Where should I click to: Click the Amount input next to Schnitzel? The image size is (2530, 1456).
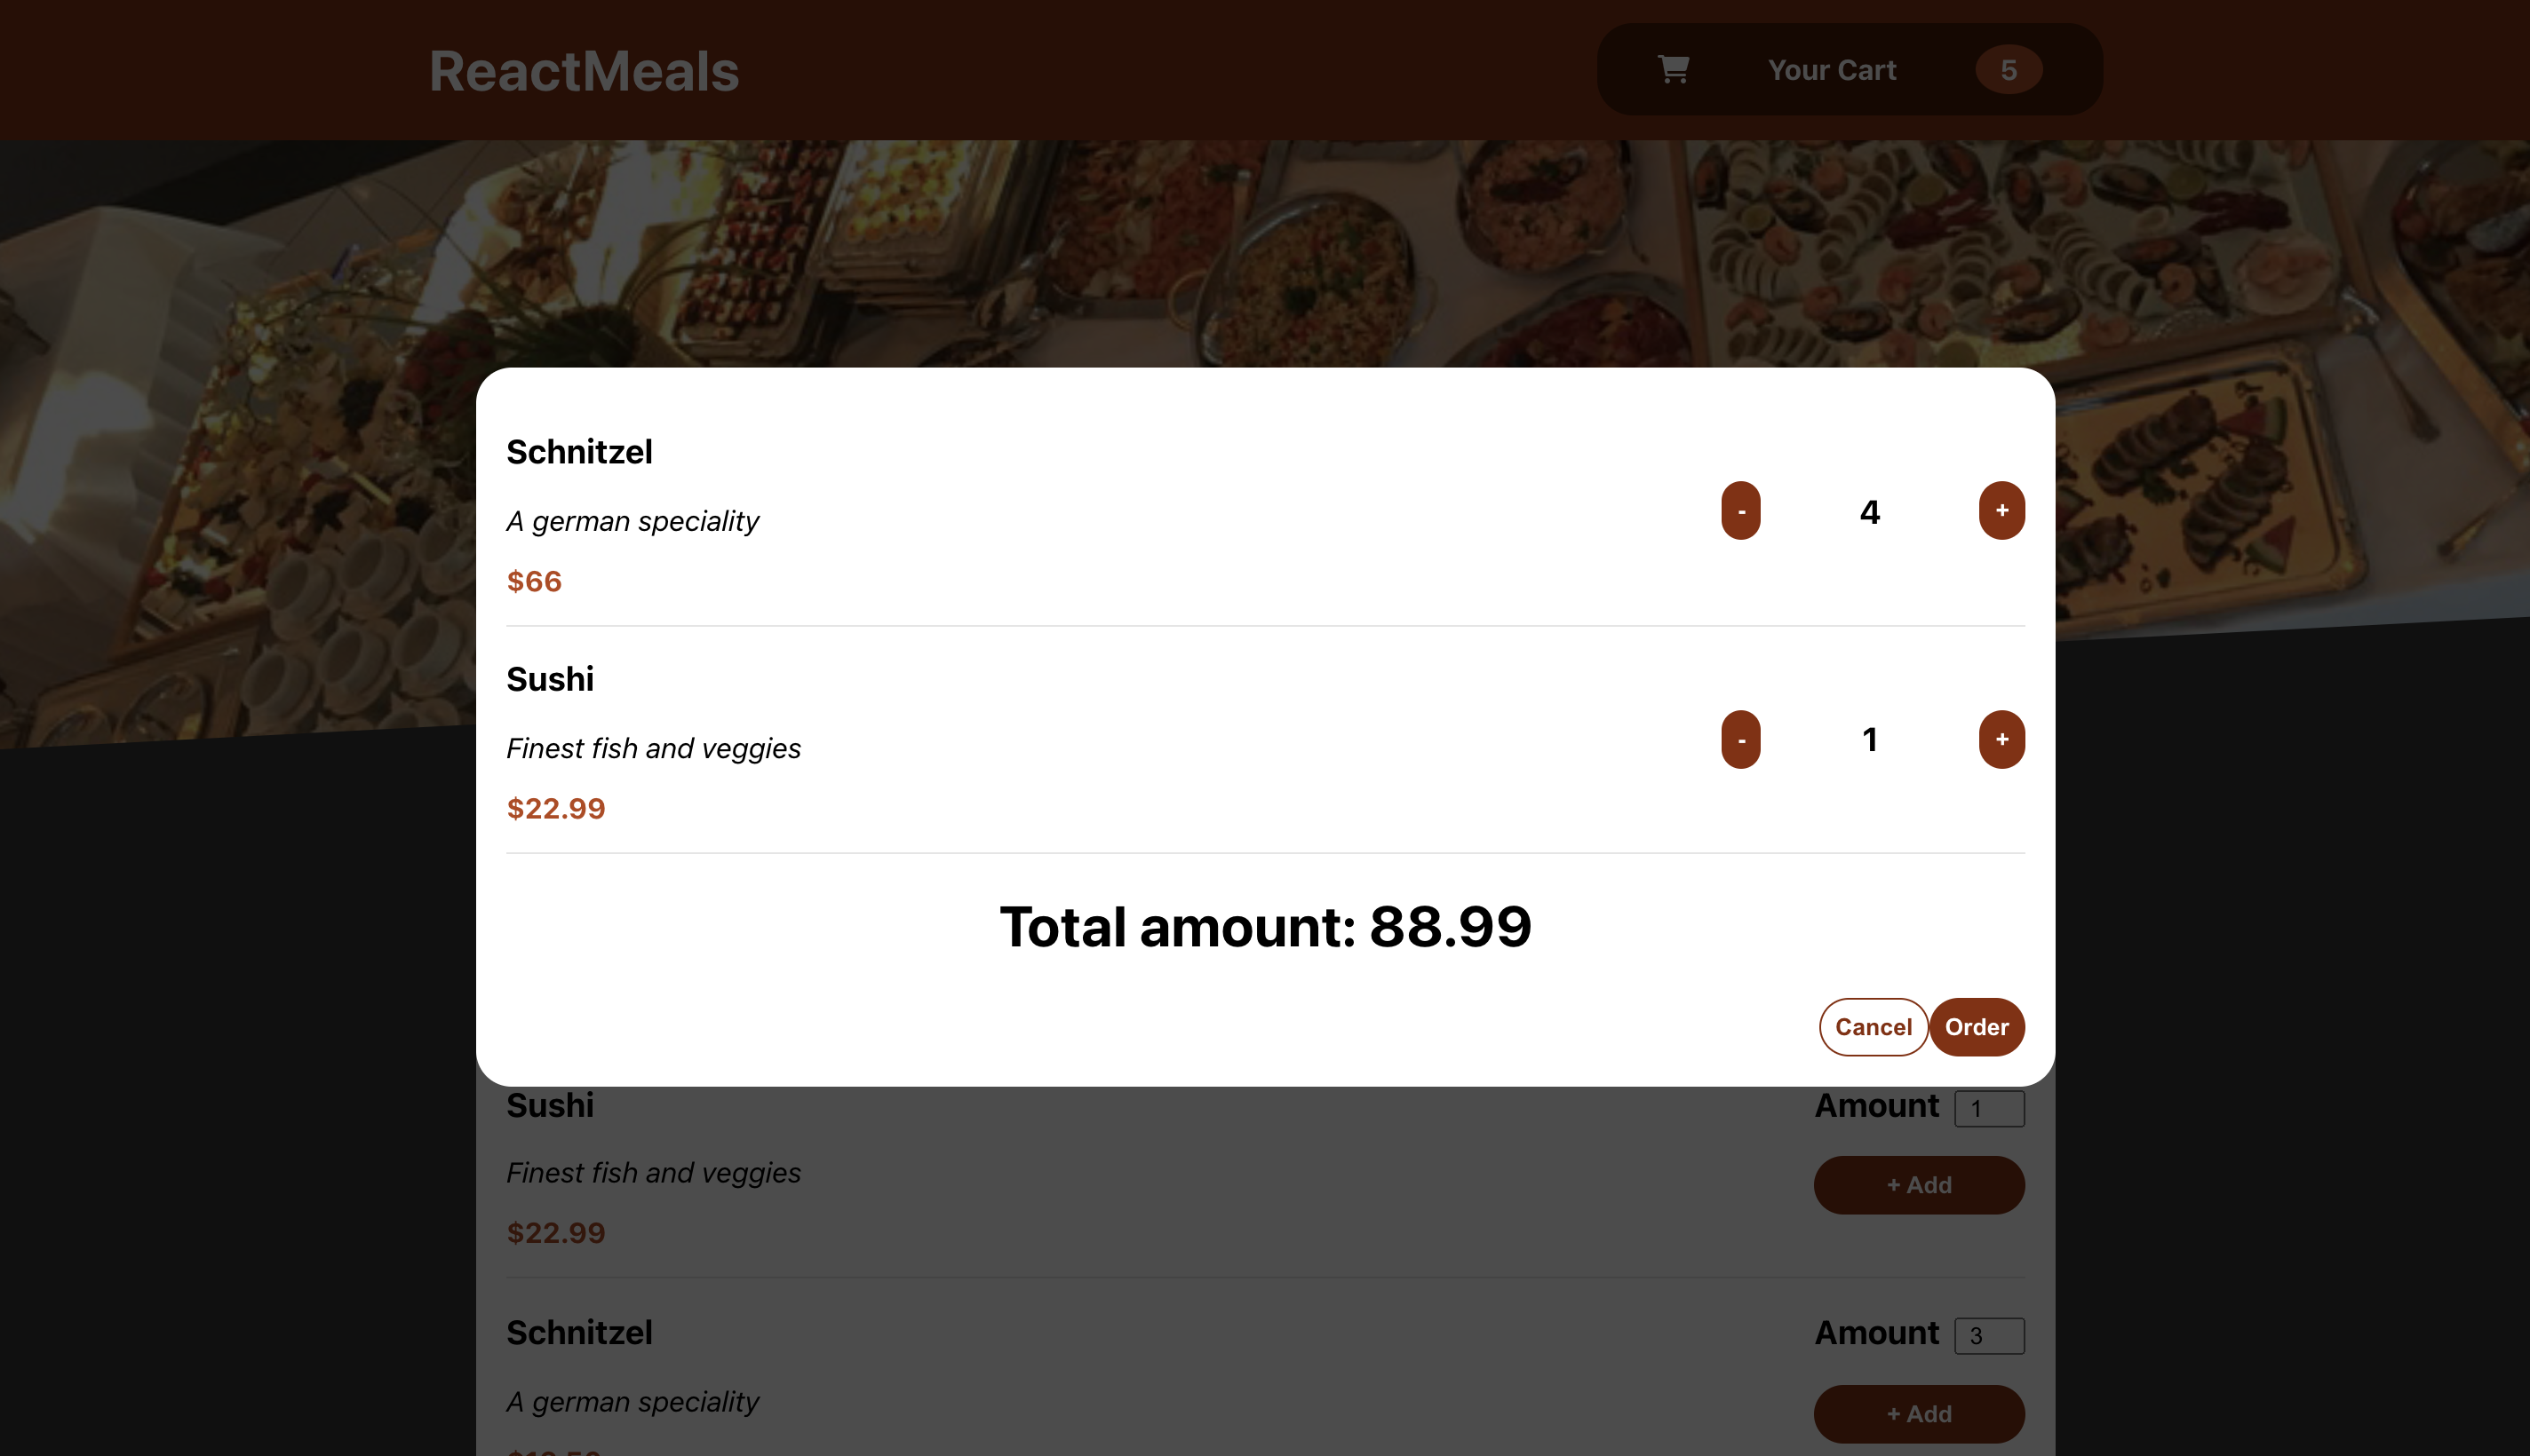[1989, 1335]
